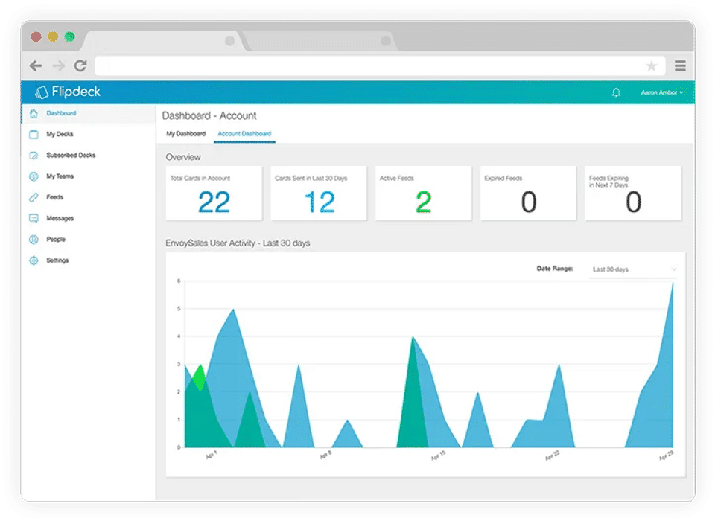715x521 pixels.
Task: Click the Expired Feeds card
Action: coord(528,194)
